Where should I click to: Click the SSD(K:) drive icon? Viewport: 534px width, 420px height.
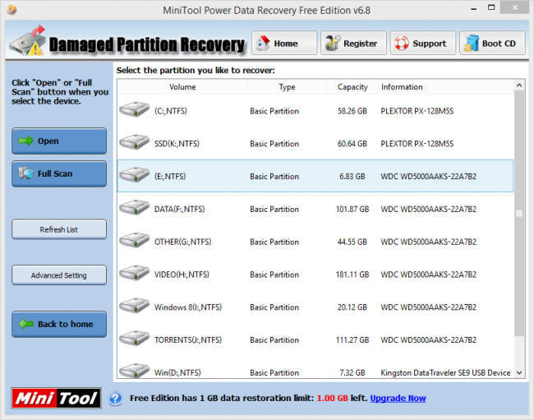pyautogui.click(x=135, y=144)
